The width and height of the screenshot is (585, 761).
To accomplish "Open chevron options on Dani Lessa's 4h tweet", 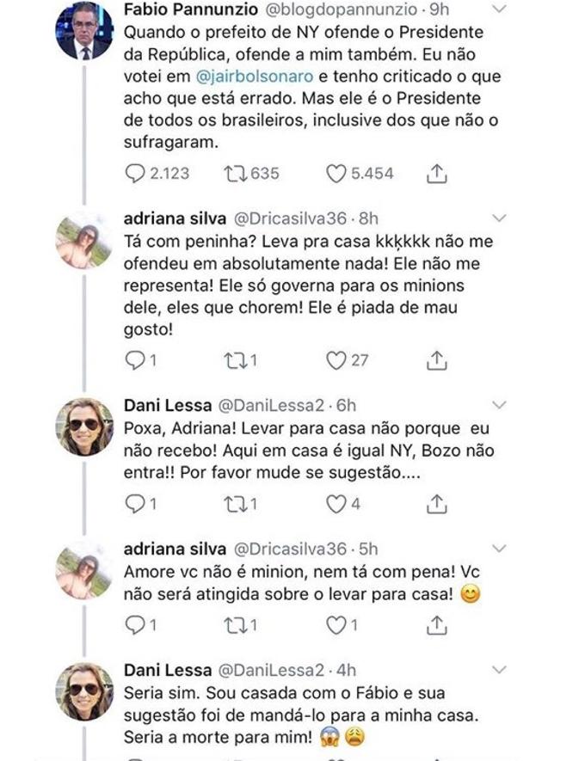I will pyautogui.click(x=498, y=668).
